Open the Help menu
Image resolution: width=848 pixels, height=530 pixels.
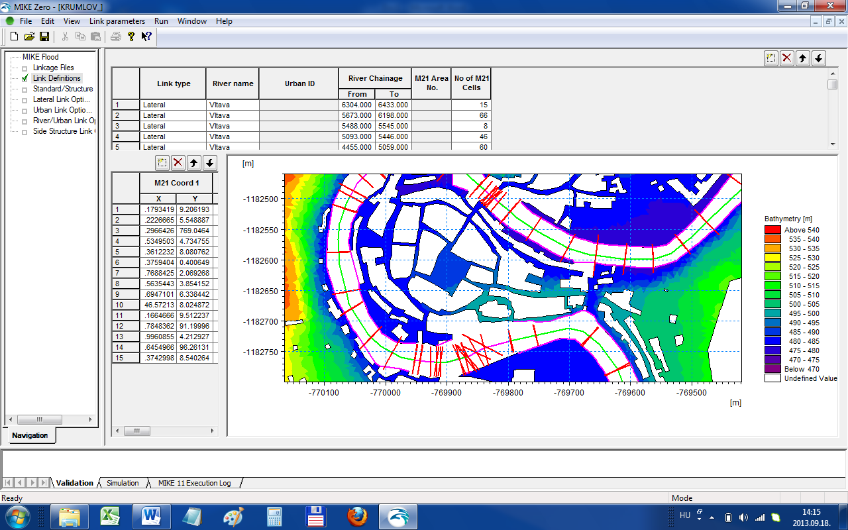click(224, 21)
